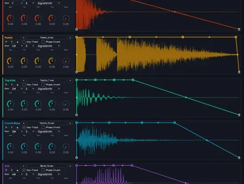
Task: Click the Pitch knob in Top Kick layer
Action: 38,104
